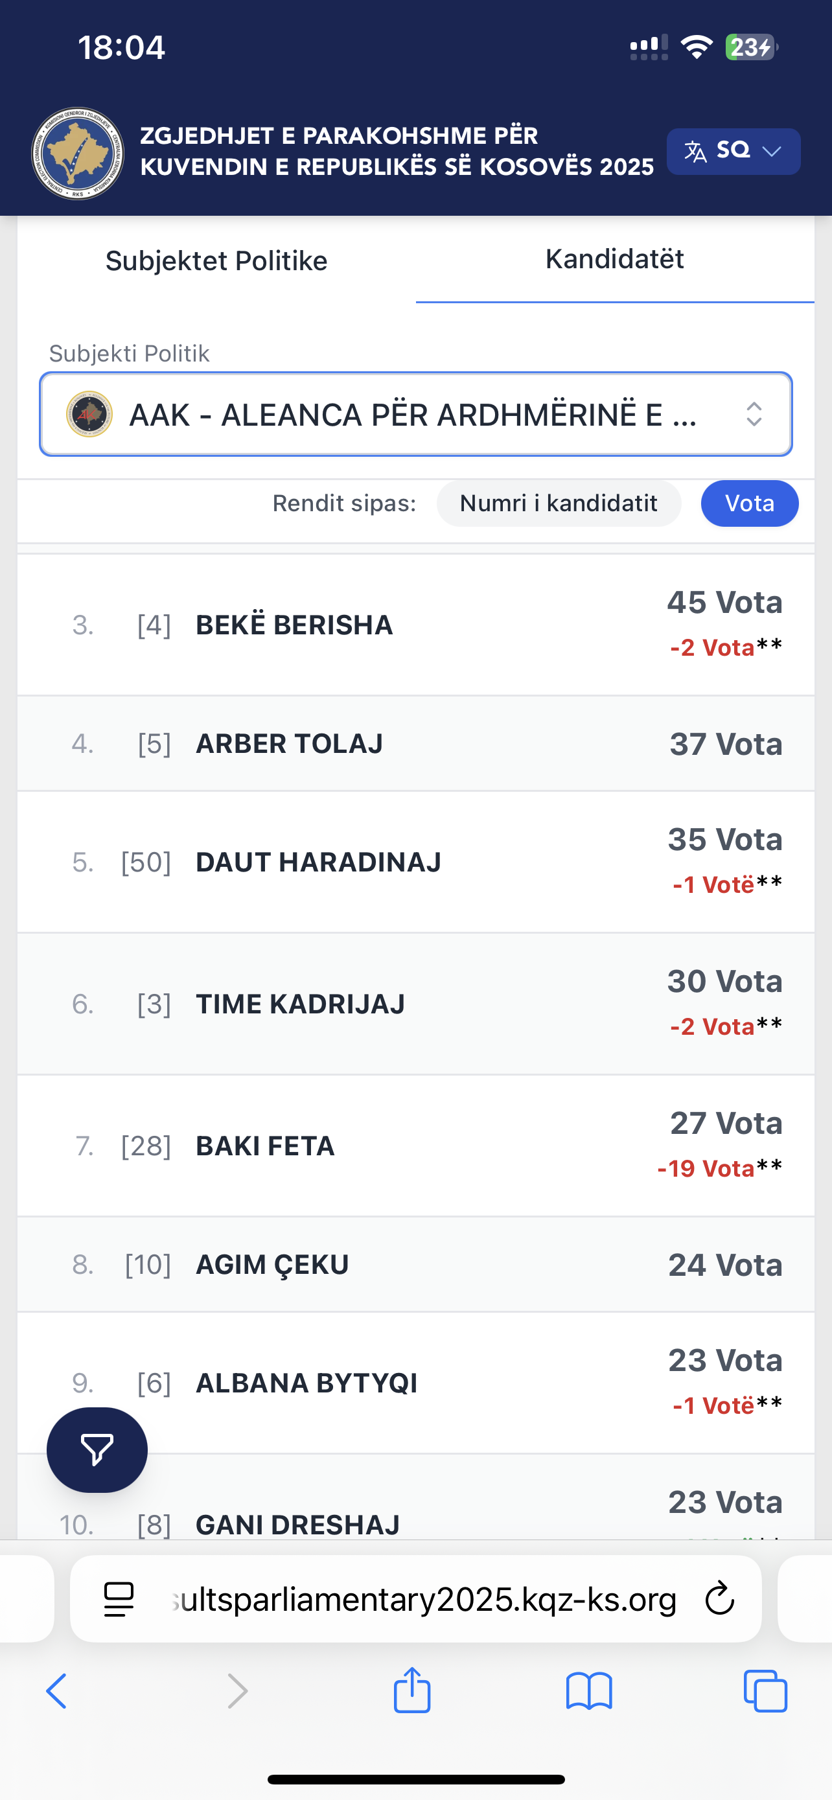The height and width of the screenshot is (1800, 832).
Task: Sort by Numri i kandidatit
Action: coord(558,503)
